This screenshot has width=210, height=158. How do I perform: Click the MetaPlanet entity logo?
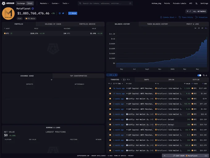pos(8,14)
